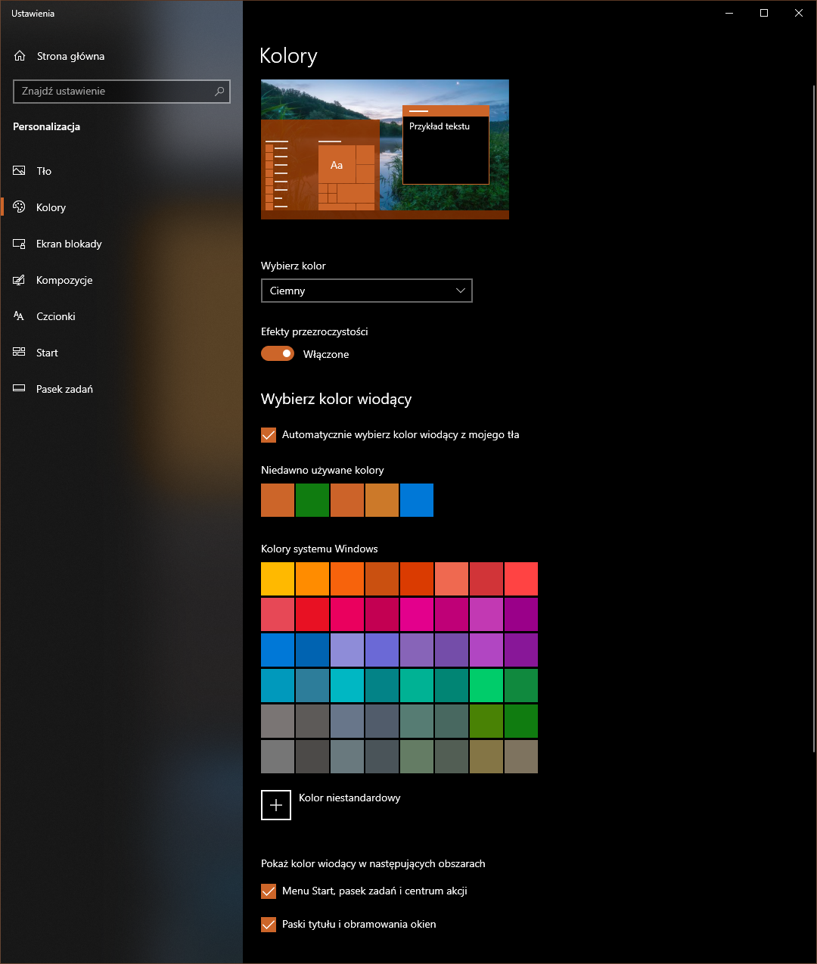
Task: Choose the blue recently used color swatch
Action: (417, 500)
